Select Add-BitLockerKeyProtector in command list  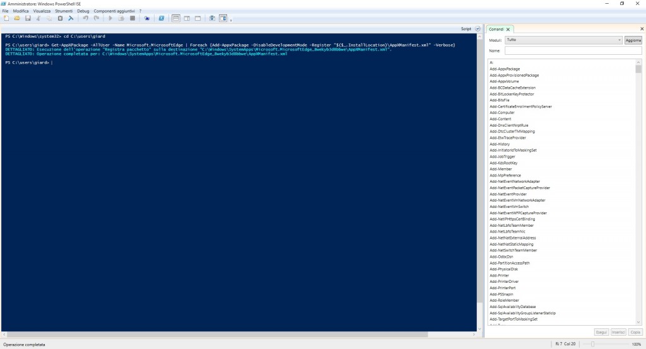(x=512, y=94)
